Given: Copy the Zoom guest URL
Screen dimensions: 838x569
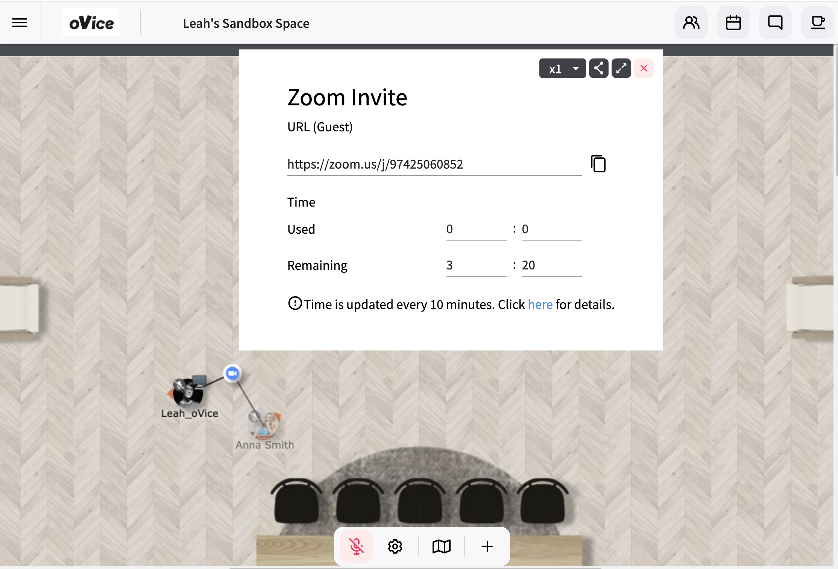Looking at the screenshot, I should [x=598, y=164].
